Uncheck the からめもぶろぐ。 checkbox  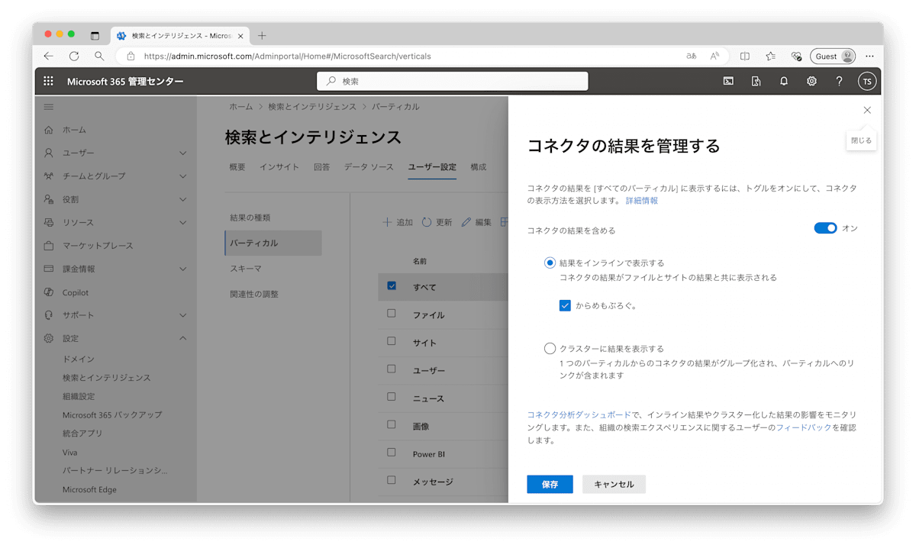pyautogui.click(x=565, y=305)
